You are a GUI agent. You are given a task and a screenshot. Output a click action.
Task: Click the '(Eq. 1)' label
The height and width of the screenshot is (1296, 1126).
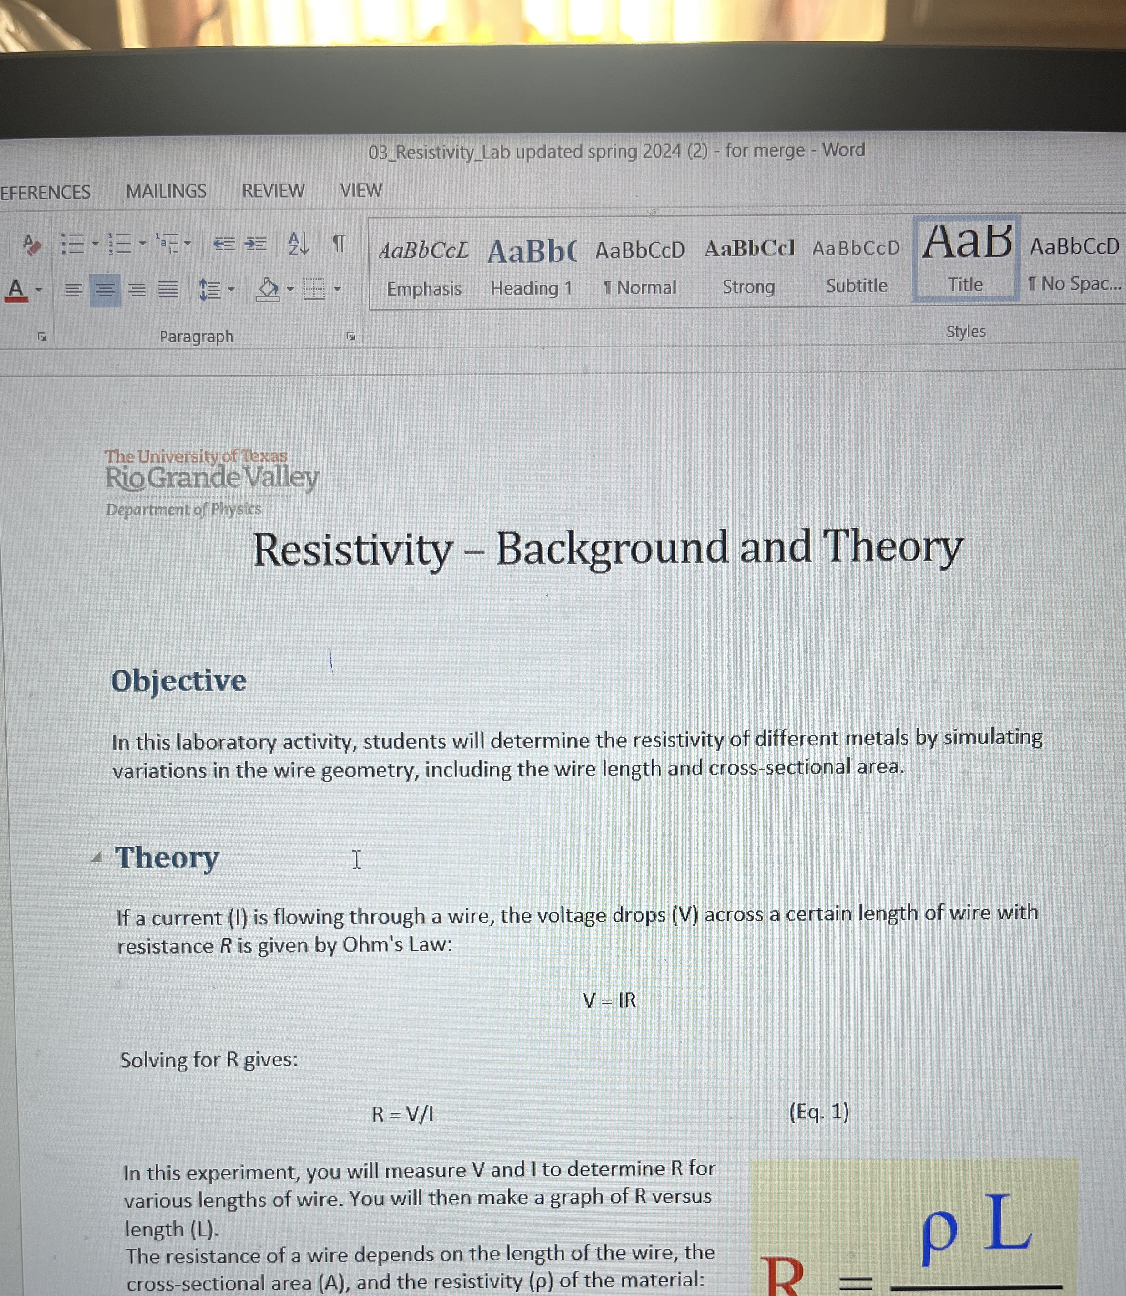[819, 1112]
